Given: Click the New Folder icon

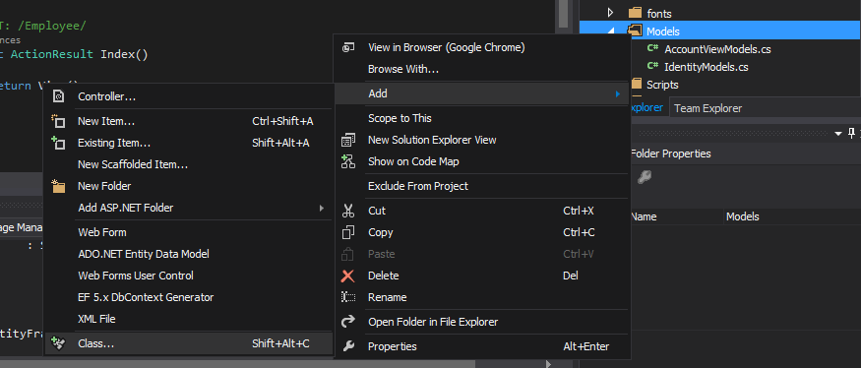Looking at the screenshot, I should pyautogui.click(x=58, y=186).
